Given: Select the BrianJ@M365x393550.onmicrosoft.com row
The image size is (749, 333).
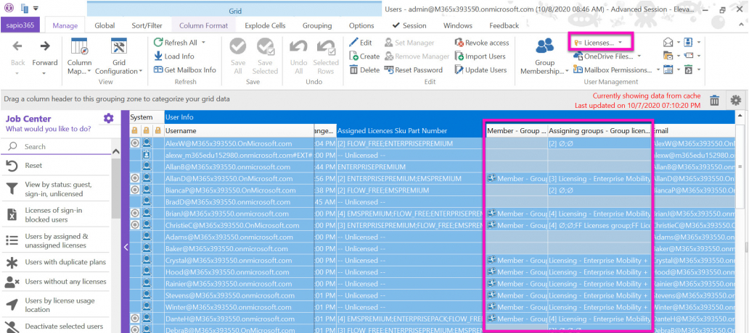Looking at the screenshot, I should [x=433, y=214].
